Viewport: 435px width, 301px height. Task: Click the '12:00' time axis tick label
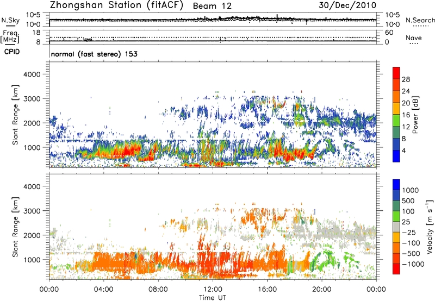point(213,290)
